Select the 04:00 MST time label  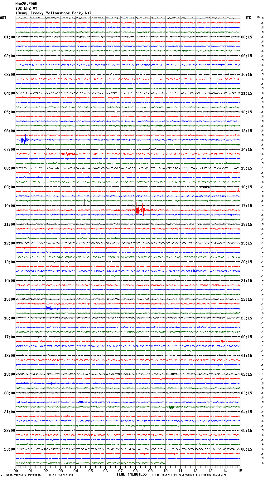coord(9,93)
